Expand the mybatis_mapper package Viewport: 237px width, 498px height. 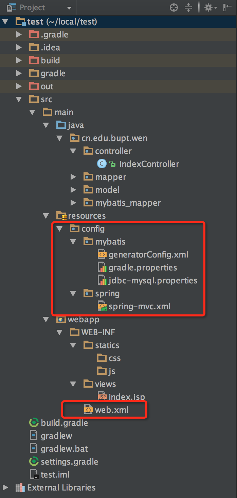pos(73,203)
